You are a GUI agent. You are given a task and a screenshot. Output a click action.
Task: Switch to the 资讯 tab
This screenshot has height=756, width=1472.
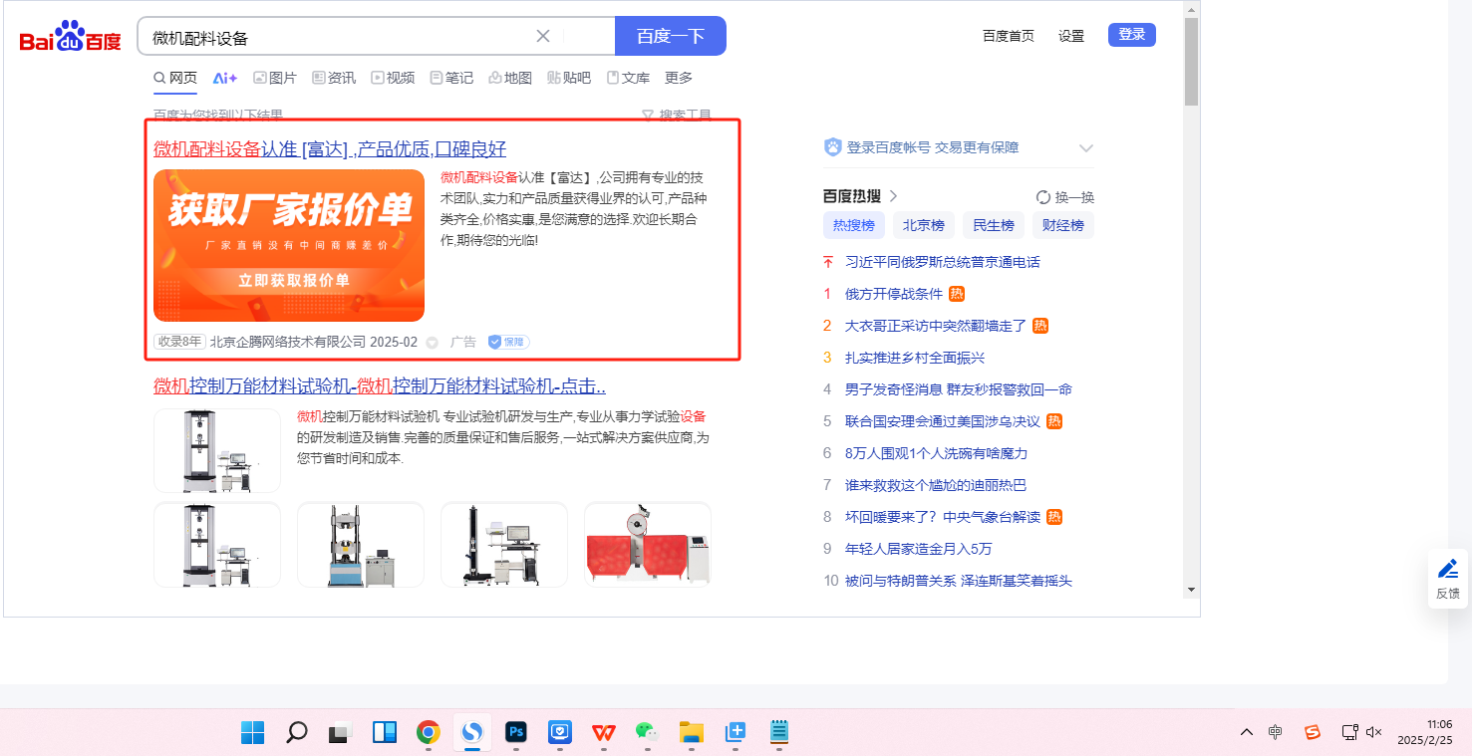click(334, 78)
